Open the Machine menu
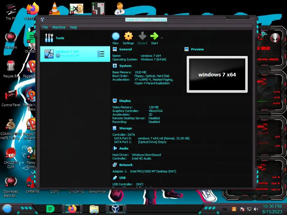The width and height of the screenshot is (287, 215). pyautogui.click(x=59, y=27)
